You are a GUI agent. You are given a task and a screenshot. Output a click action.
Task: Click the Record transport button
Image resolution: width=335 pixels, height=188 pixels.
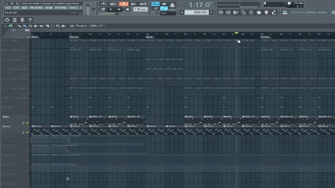128,9
